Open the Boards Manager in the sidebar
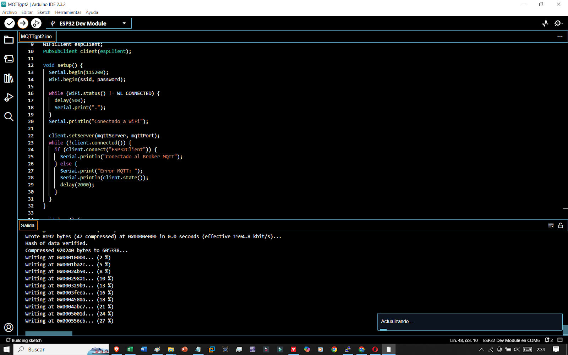Image resolution: width=568 pixels, height=355 pixels. click(x=9, y=59)
